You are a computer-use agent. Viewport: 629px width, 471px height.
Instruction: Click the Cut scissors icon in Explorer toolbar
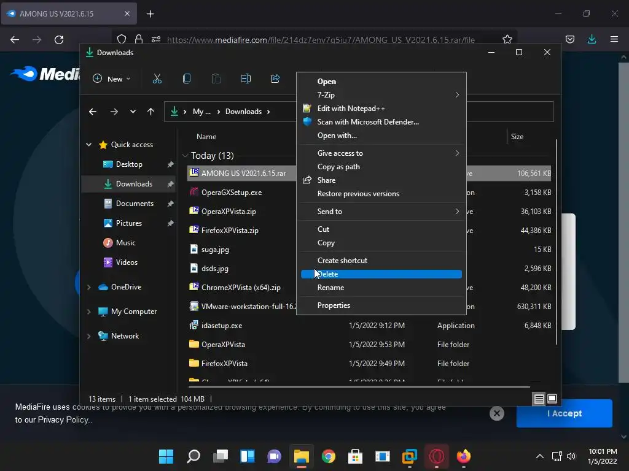157,79
